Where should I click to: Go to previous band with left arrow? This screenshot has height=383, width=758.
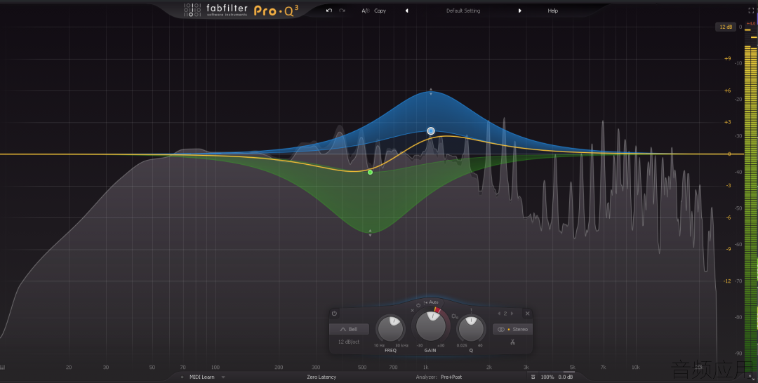[x=499, y=314]
